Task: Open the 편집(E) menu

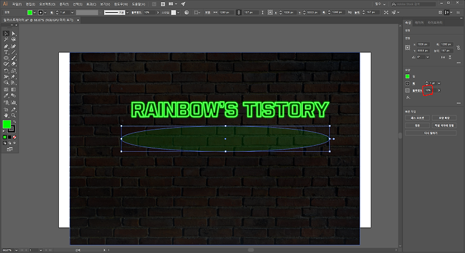Action: pyautogui.click(x=30, y=4)
